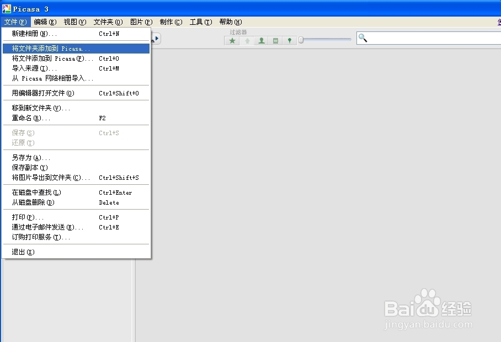Choose 通过电子邮件发送(E)... menu entry
The image size is (501, 342).
tap(76, 227)
